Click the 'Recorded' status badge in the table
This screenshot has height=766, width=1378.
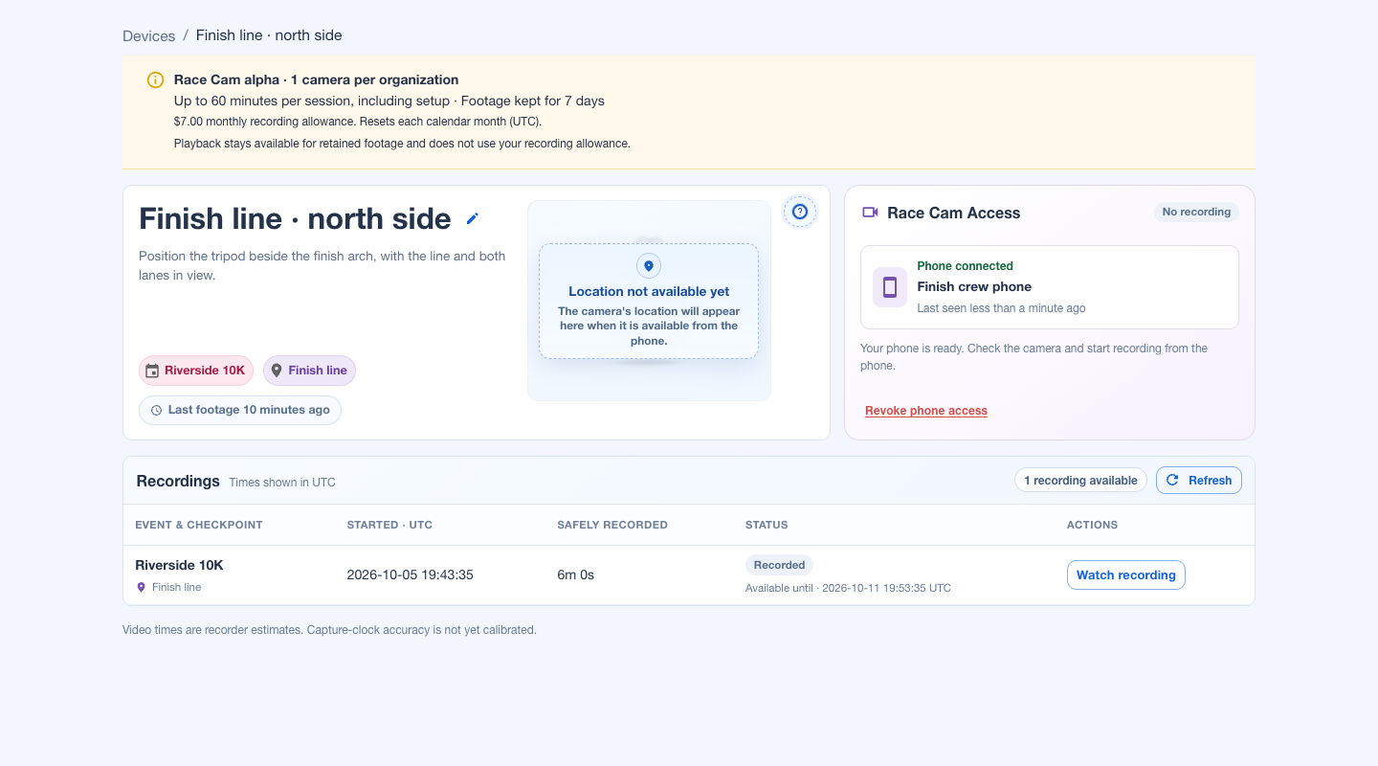[779, 565]
